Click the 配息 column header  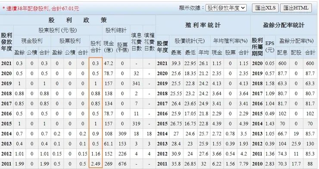pyautogui.click(x=282, y=52)
